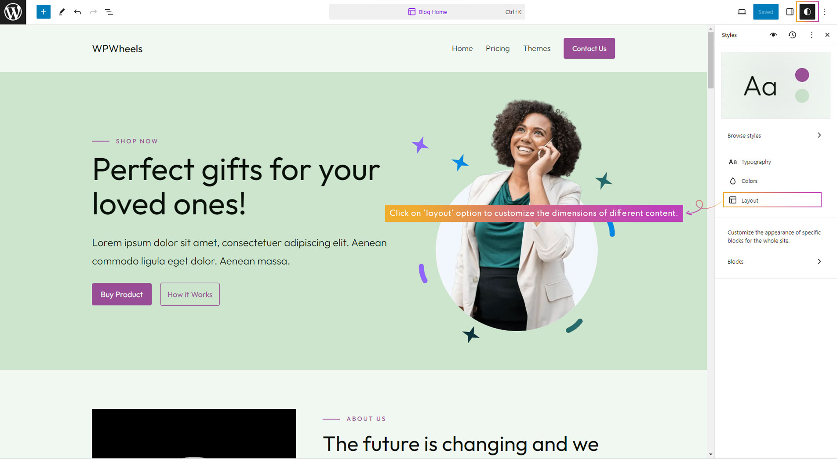Toggle the Style Book eye icon

tap(773, 35)
